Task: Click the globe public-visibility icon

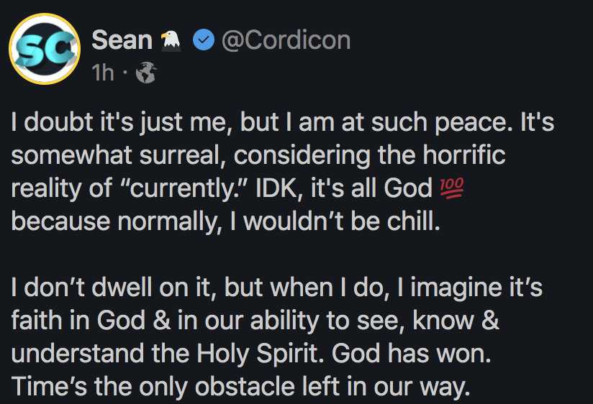Action: click(145, 73)
